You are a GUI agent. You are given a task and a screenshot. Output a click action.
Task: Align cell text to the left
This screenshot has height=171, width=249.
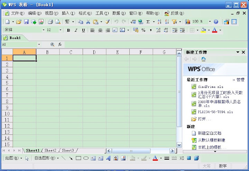(x=92, y=30)
